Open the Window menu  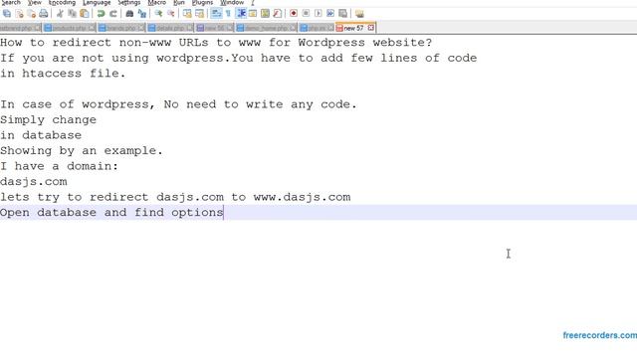coord(232,2)
